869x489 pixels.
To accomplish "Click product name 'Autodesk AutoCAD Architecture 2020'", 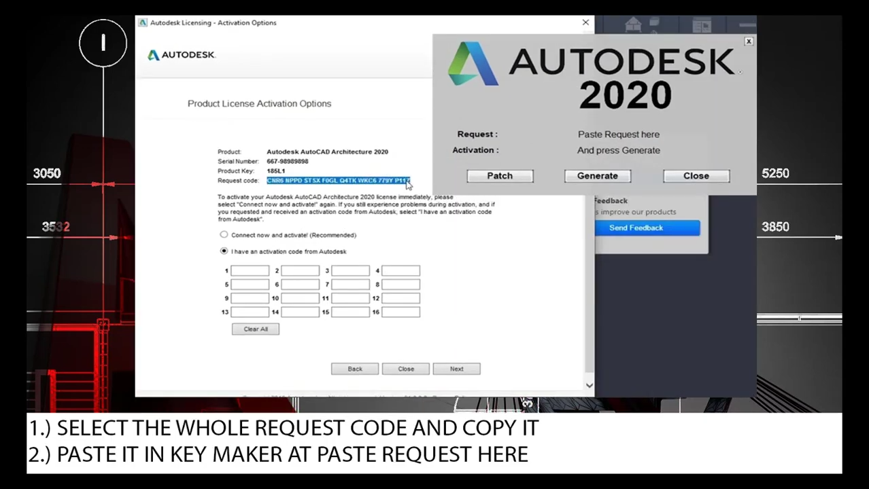I will [x=327, y=152].
